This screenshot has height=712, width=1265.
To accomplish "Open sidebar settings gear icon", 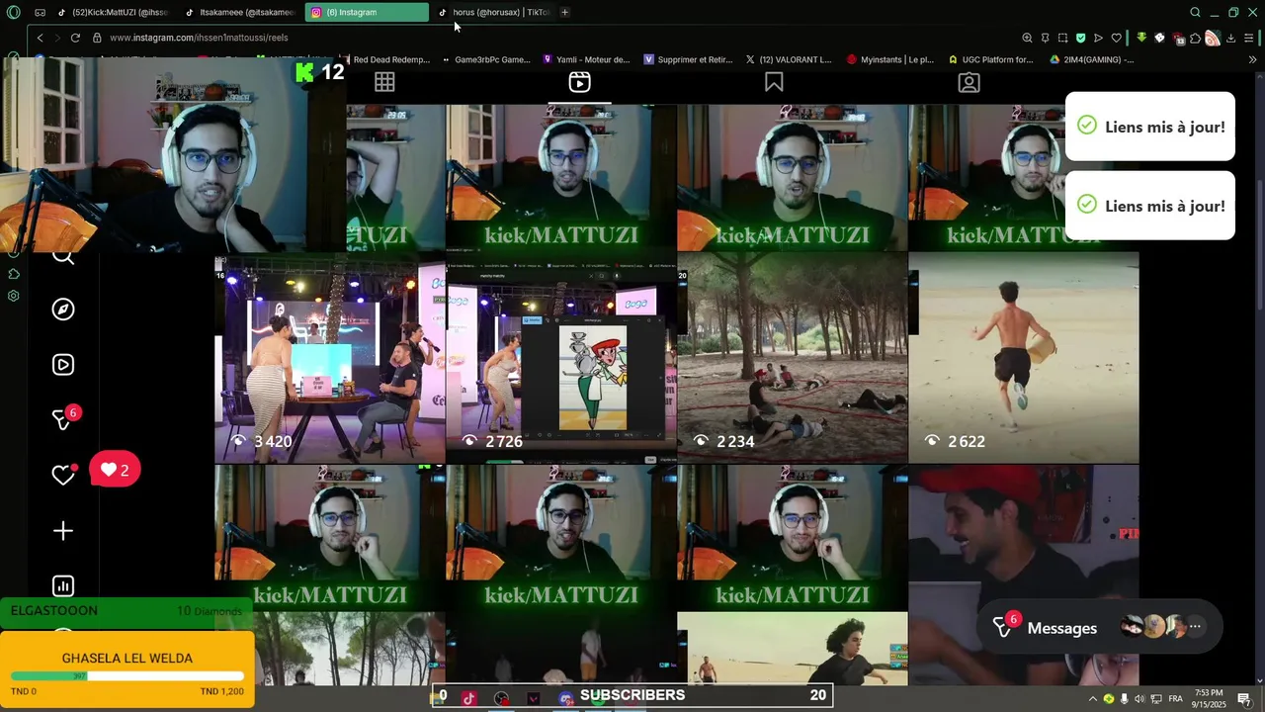I will click(x=13, y=296).
